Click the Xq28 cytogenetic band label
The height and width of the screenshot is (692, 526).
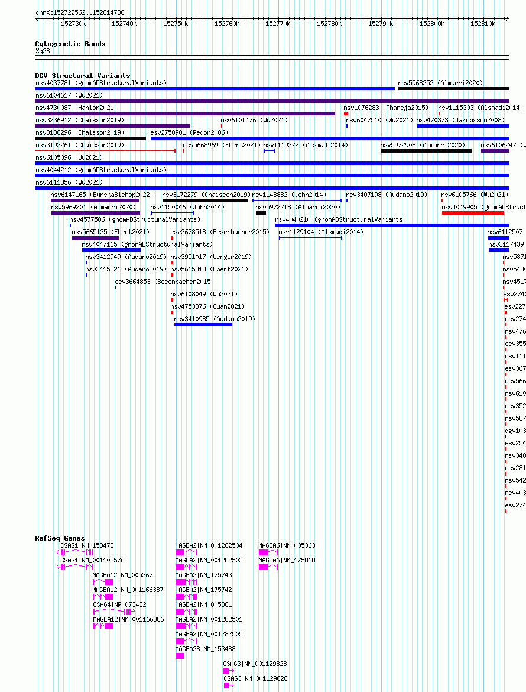[x=43, y=51]
